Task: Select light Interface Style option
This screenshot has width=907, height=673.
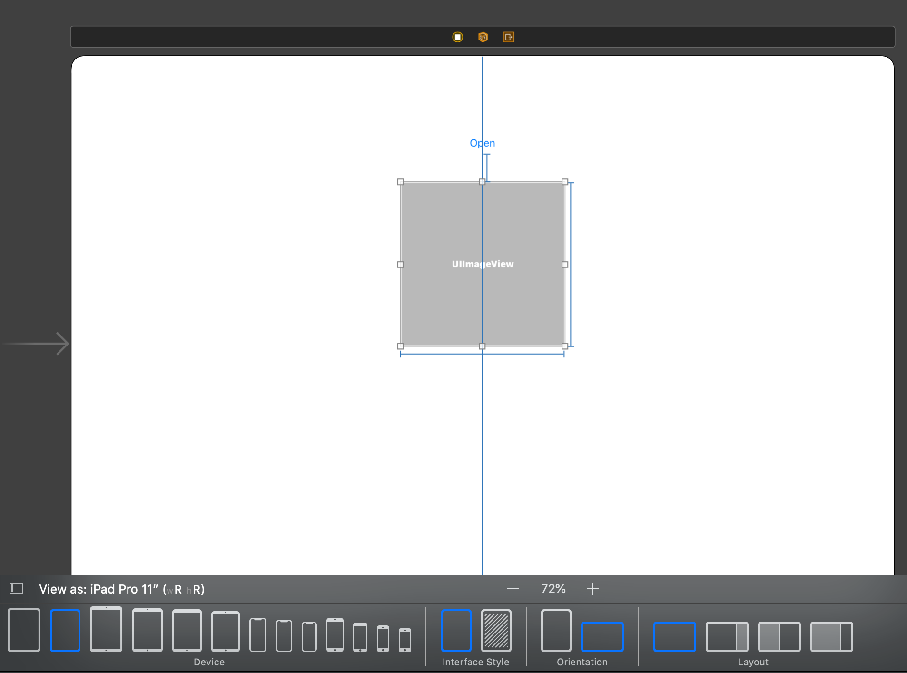Action: pos(456,630)
